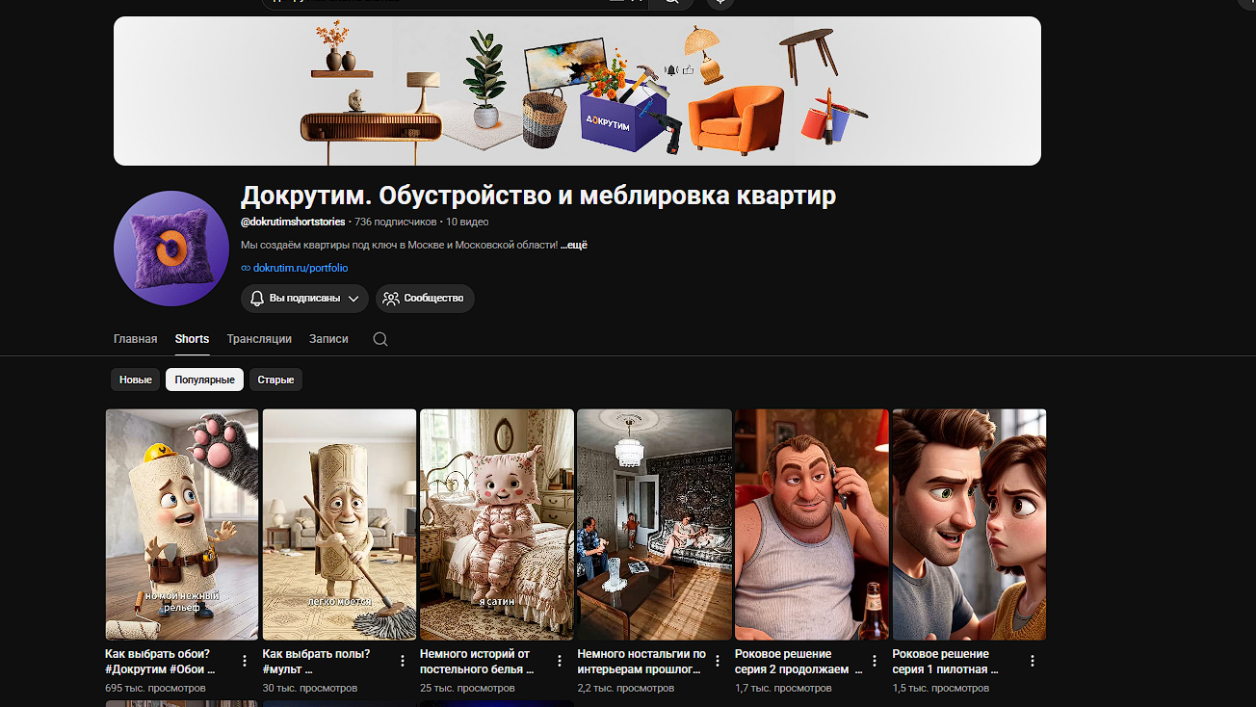Click the '1,7 тыс. просмотров' view count
Screen dimensions: 1256x707
[x=783, y=689]
